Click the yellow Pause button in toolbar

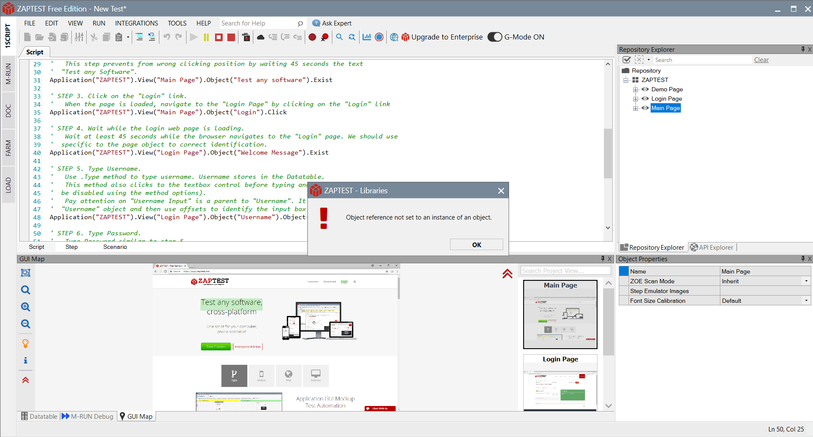(206, 37)
